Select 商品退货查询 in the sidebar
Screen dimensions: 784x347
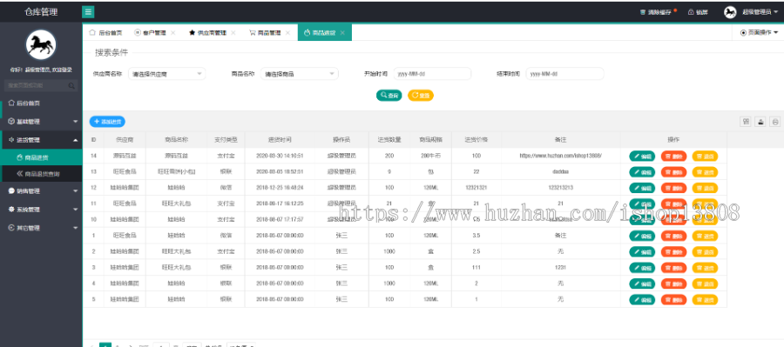click(41, 174)
